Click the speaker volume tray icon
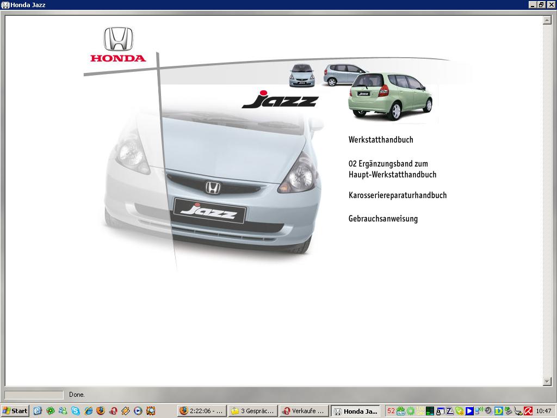The height and width of the screenshot is (418, 557). [489, 411]
